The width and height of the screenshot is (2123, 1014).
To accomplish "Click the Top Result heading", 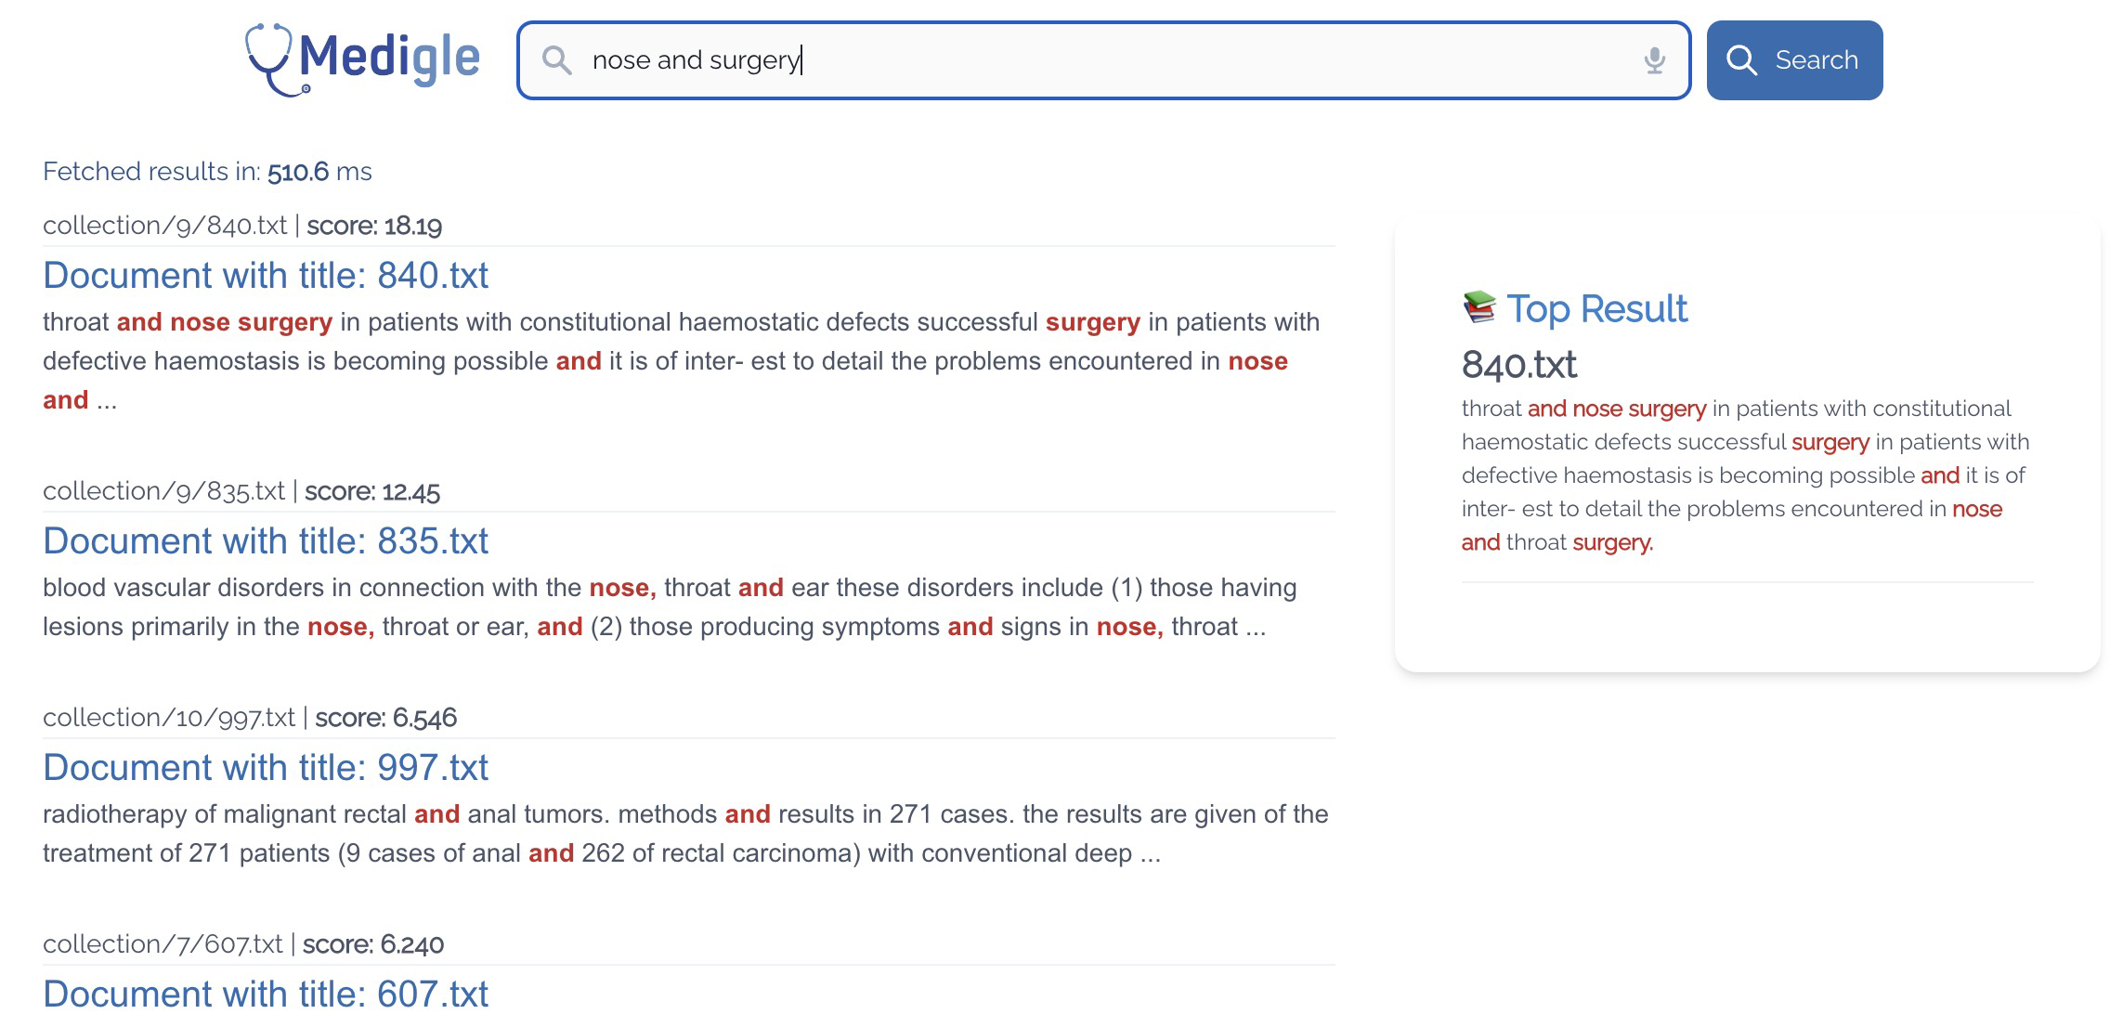I will click(x=1596, y=309).
